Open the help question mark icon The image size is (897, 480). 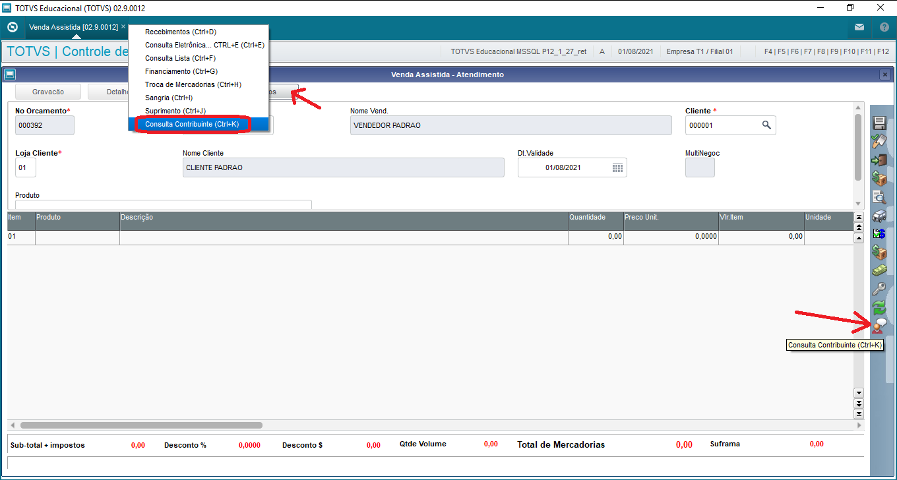884,28
